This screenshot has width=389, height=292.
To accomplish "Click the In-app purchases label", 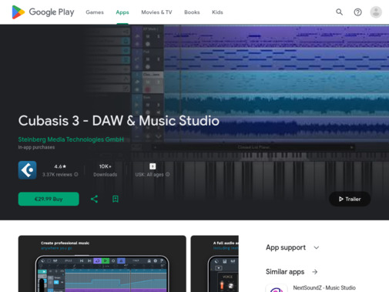I will [x=36, y=147].
